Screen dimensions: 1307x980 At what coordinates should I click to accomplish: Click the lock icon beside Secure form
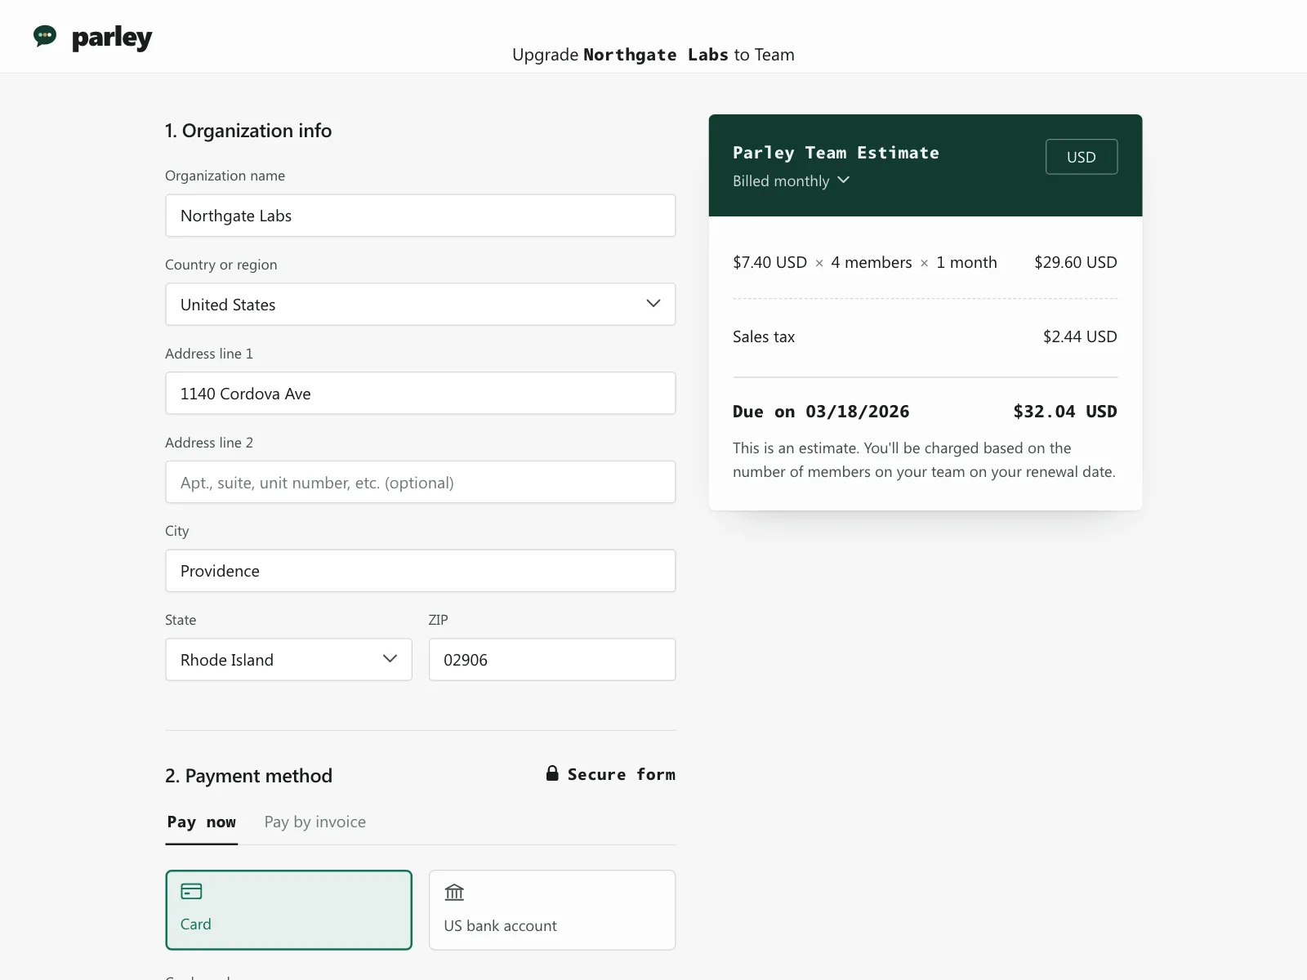coord(552,773)
